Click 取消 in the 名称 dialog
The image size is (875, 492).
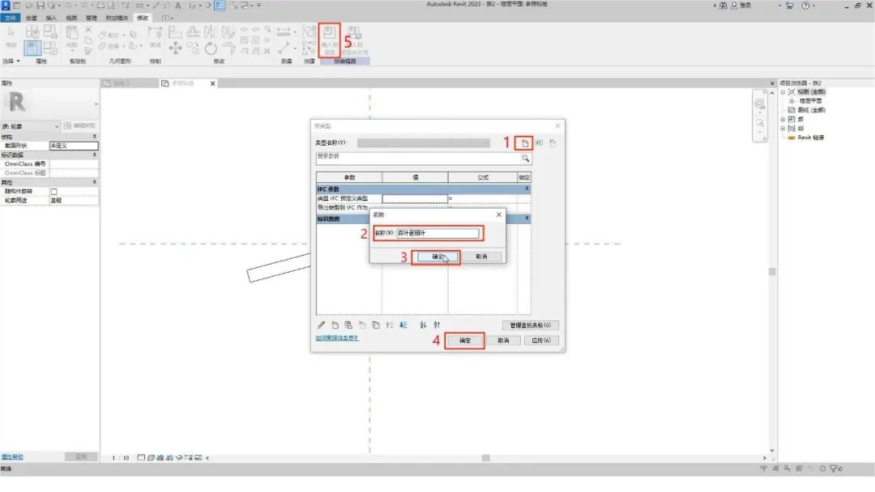481,257
